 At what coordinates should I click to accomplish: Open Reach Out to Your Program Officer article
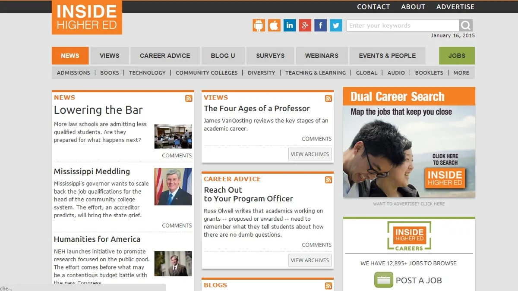point(248,194)
